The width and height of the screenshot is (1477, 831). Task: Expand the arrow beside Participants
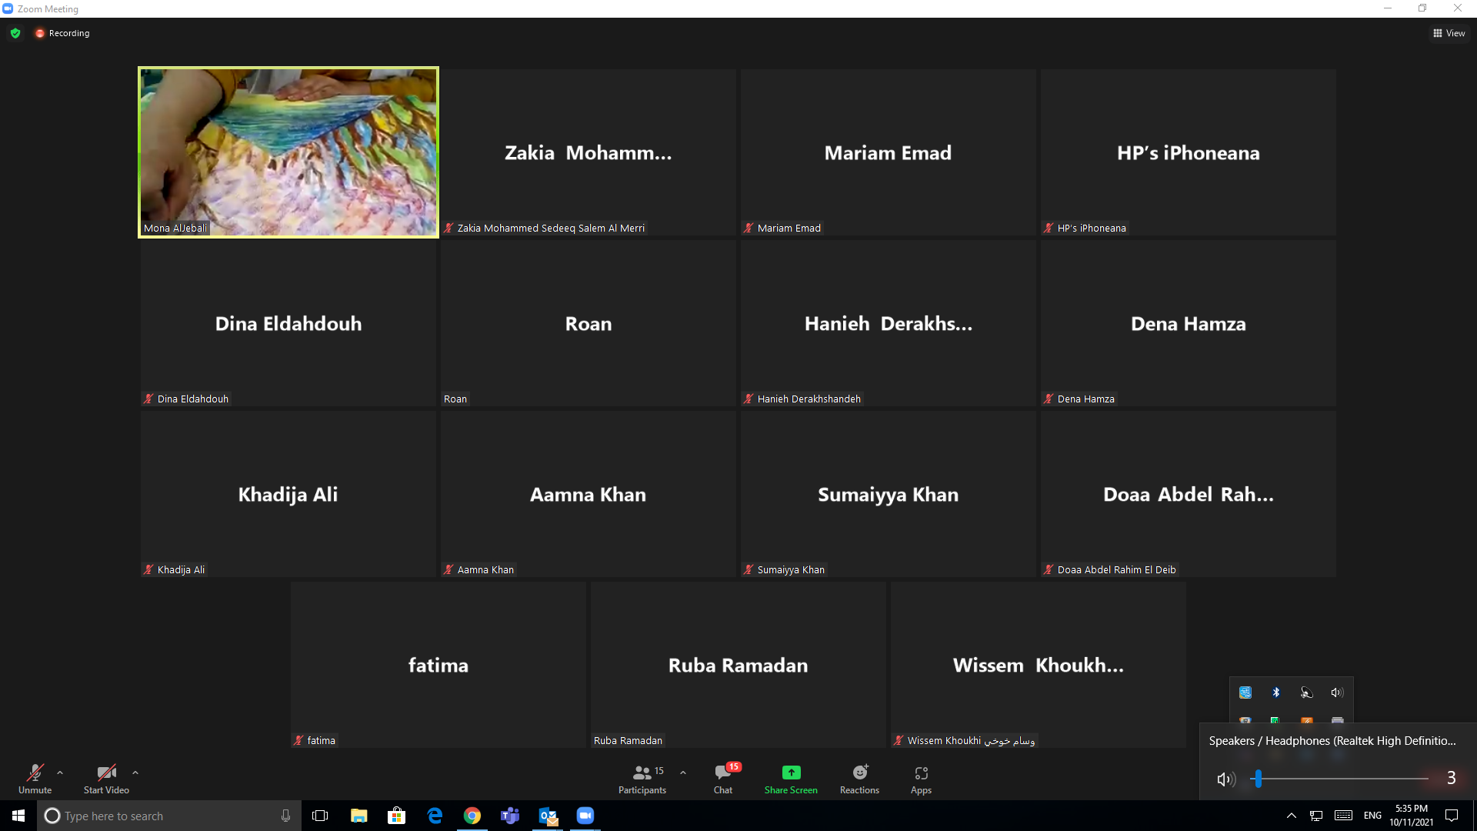683,773
